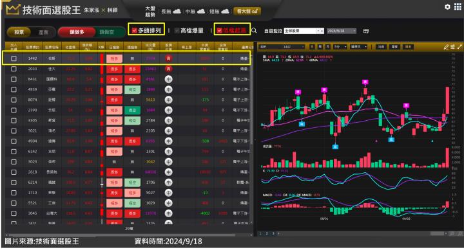Open the apps grid icon
The image size is (464, 250).
coord(458,6)
